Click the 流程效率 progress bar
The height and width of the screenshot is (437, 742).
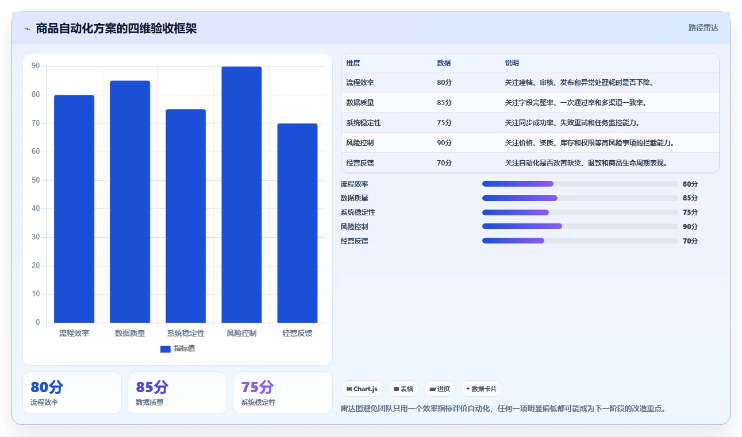pyautogui.click(x=580, y=184)
